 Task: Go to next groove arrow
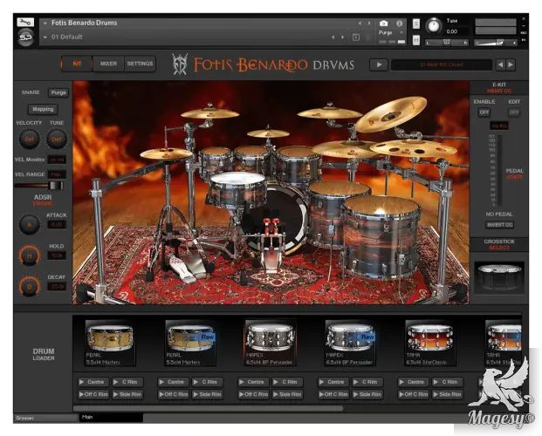[x=511, y=65]
